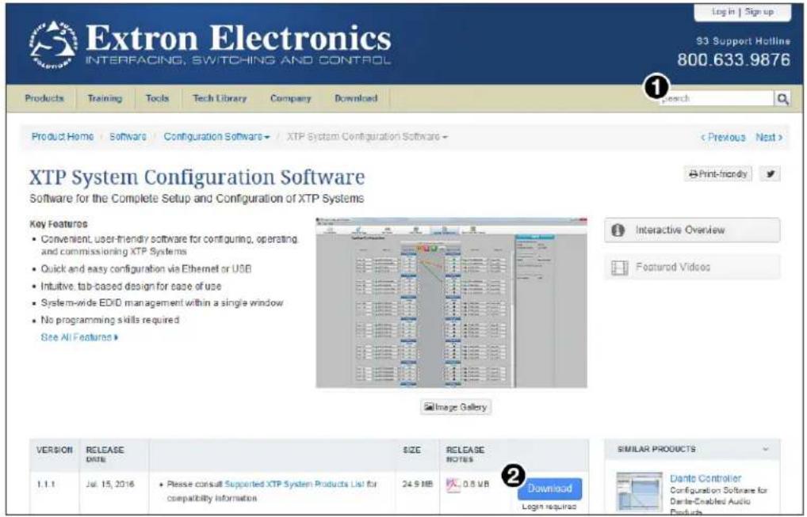This screenshot has width=807, height=517.
Task: Focus the search input field
Action: tap(717, 99)
